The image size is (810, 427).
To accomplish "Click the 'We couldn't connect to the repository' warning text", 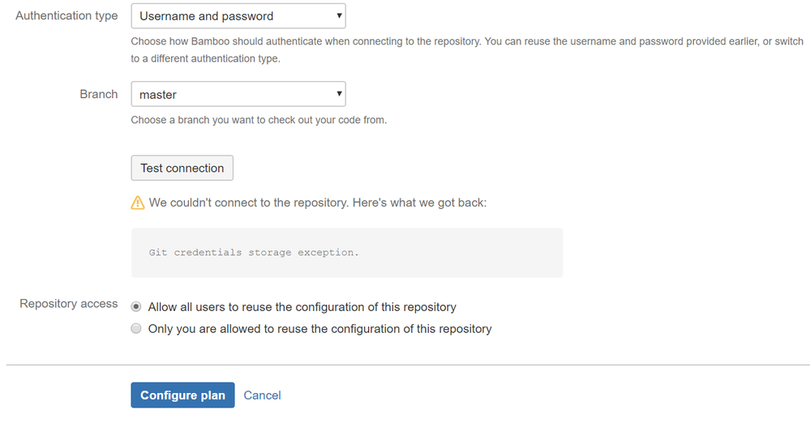I will coord(318,203).
